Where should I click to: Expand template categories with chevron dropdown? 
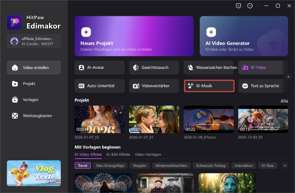(285, 166)
